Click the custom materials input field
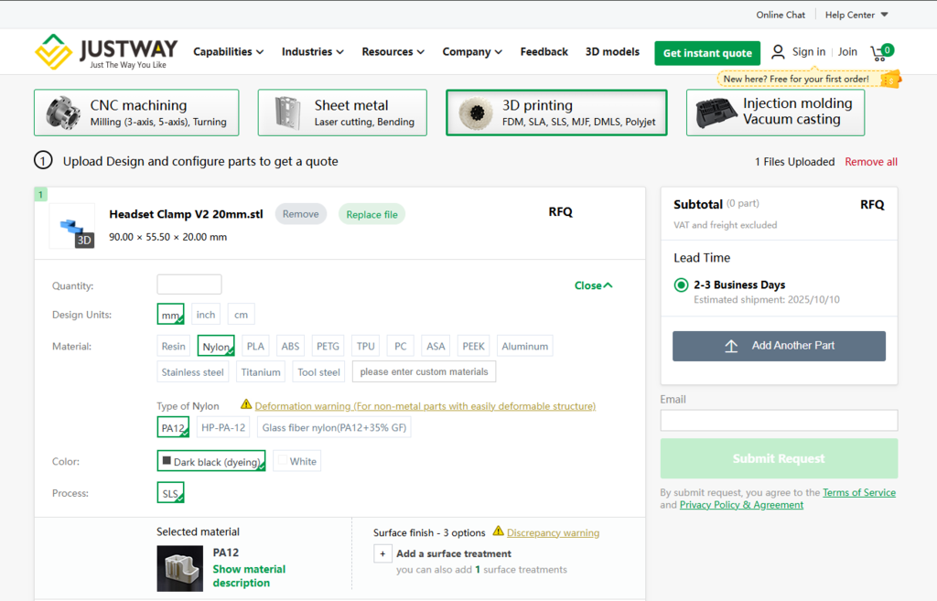This screenshot has height=601, width=937. [x=424, y=371]
